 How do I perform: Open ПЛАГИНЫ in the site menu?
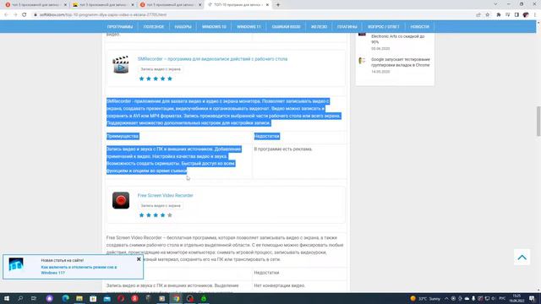click(x=347, y=26)
